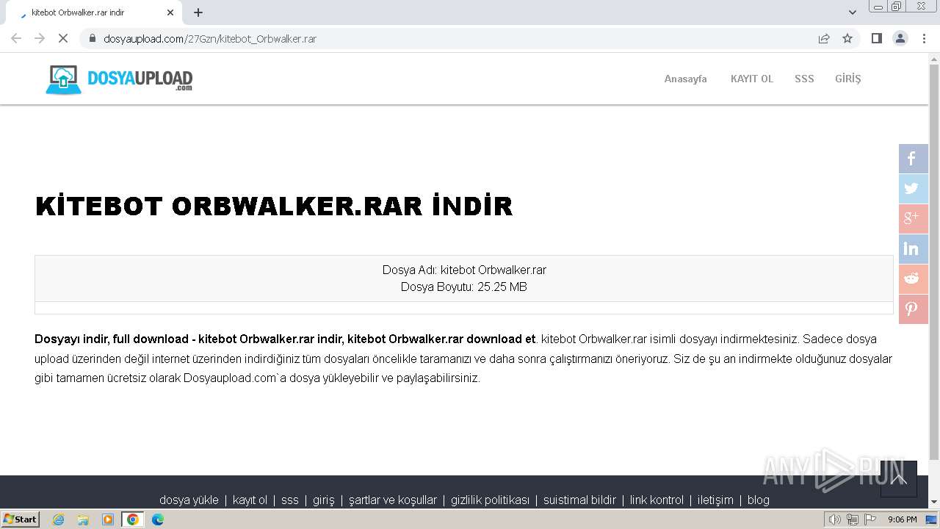Open File Explorer from taskbar

(x=83, y=519)
